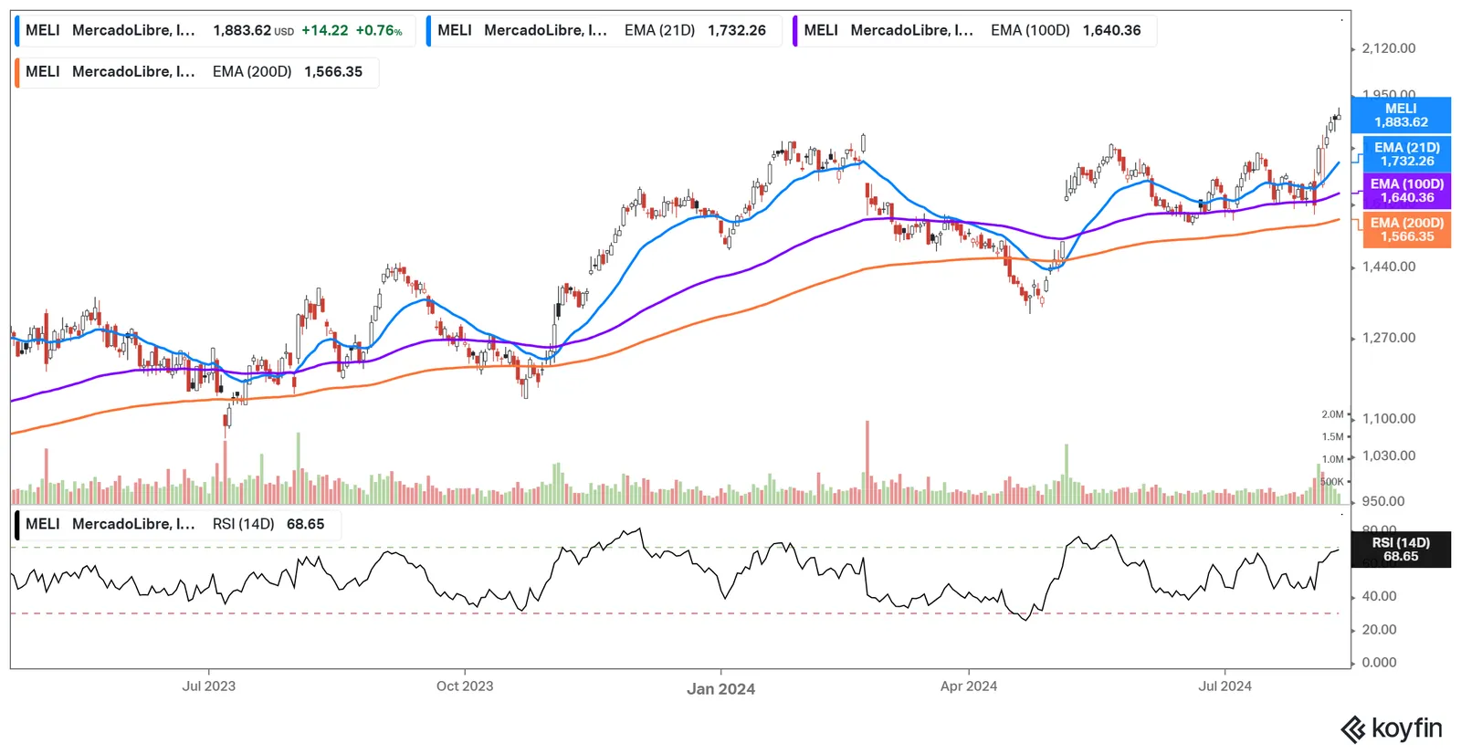Click the orange color bar of EMA (200D) legend
The image size is (1461, 754).
point(16,72)
